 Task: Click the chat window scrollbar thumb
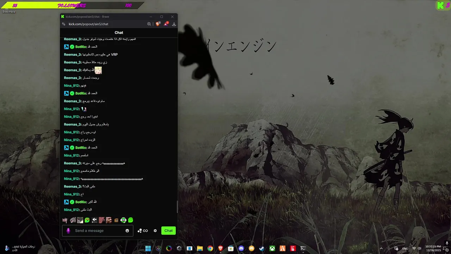(x=177, y=206)
